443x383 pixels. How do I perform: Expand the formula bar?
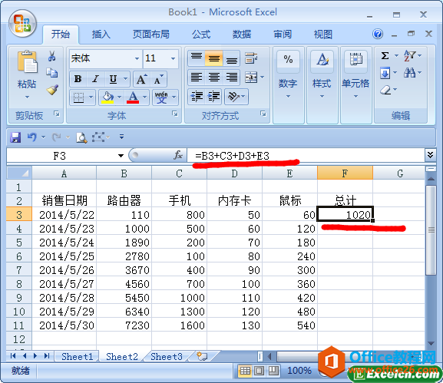pos(430,155)
